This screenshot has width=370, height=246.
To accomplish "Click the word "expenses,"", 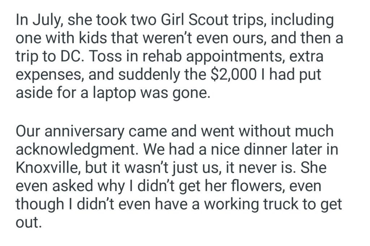I will pos(49,74).
